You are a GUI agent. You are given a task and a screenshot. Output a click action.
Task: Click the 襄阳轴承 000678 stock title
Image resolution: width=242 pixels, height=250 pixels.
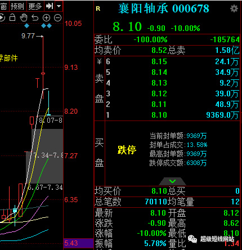164,8
